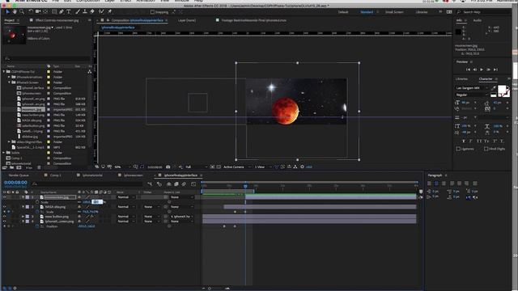Toggle Scale stopwatch for NASA site.png layer
Viewport: 518px width, 291px height.
37,212
